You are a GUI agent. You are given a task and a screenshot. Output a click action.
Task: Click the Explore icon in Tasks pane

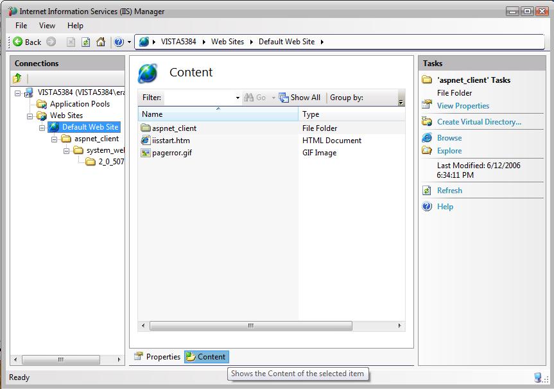pos(426,150)
